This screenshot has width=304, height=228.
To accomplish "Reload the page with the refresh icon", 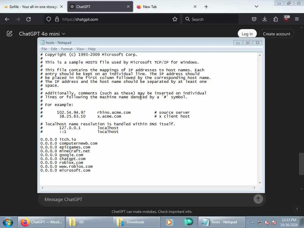I will [x=28, y=19].
